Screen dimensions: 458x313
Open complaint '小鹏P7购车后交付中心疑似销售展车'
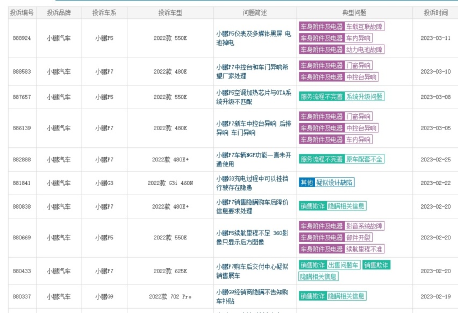(x=252, y=271)
